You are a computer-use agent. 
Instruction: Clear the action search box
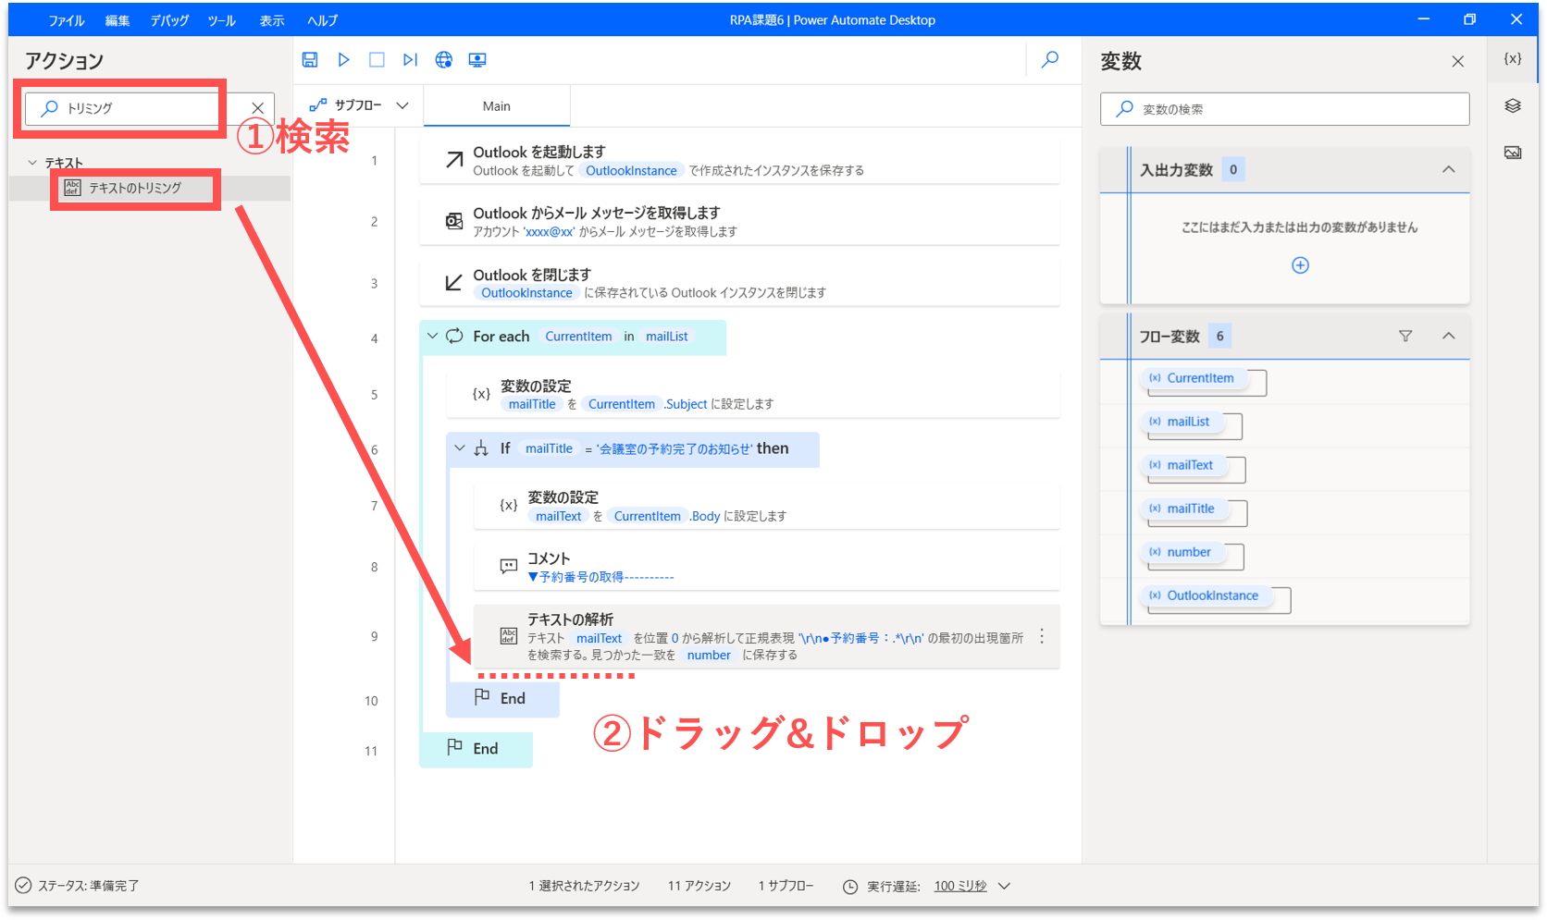pos(258,108)
